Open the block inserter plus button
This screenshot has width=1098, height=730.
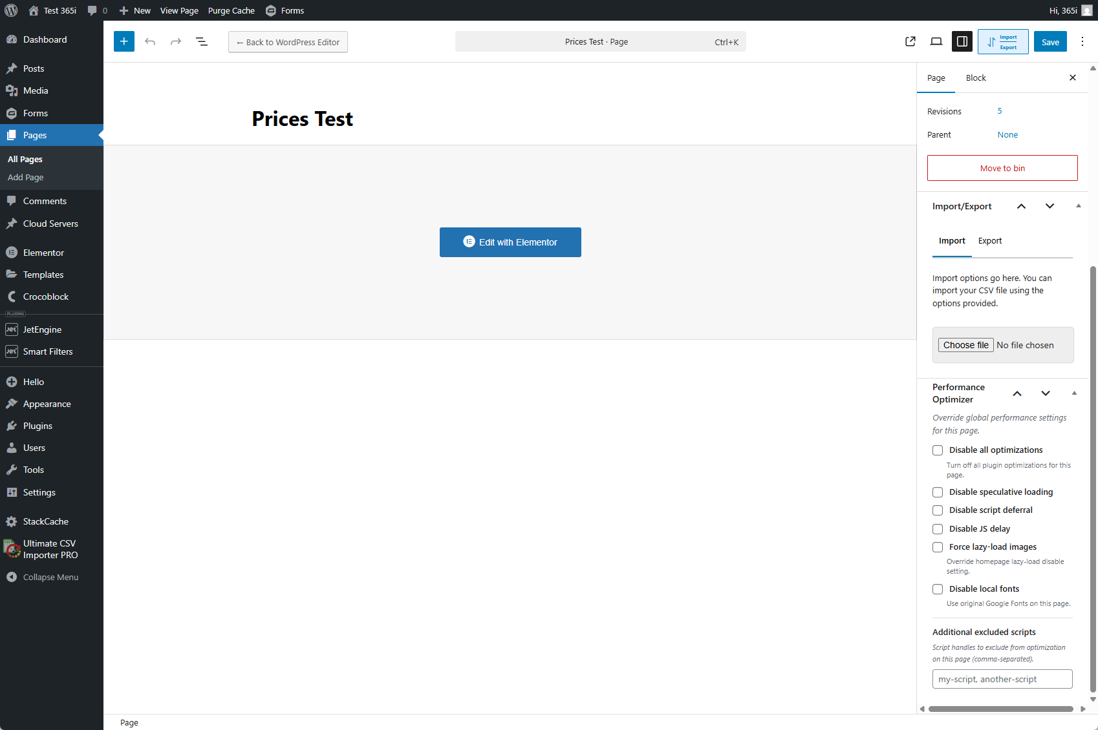[x=124, y=41]
